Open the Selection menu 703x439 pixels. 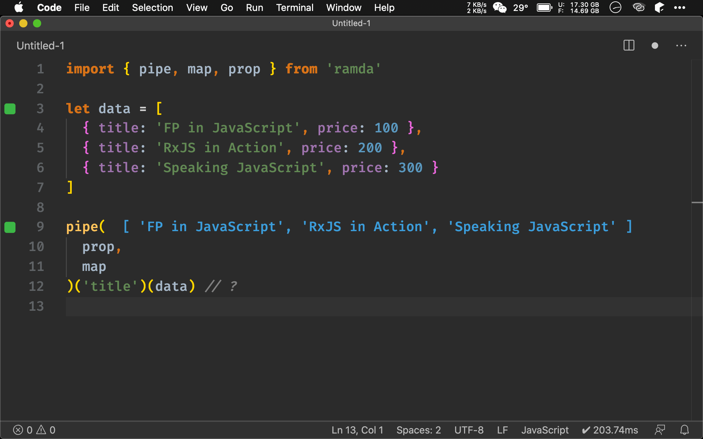152,8
